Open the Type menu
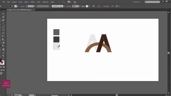The height and width of the screenshot is (96, 171). 21,2
